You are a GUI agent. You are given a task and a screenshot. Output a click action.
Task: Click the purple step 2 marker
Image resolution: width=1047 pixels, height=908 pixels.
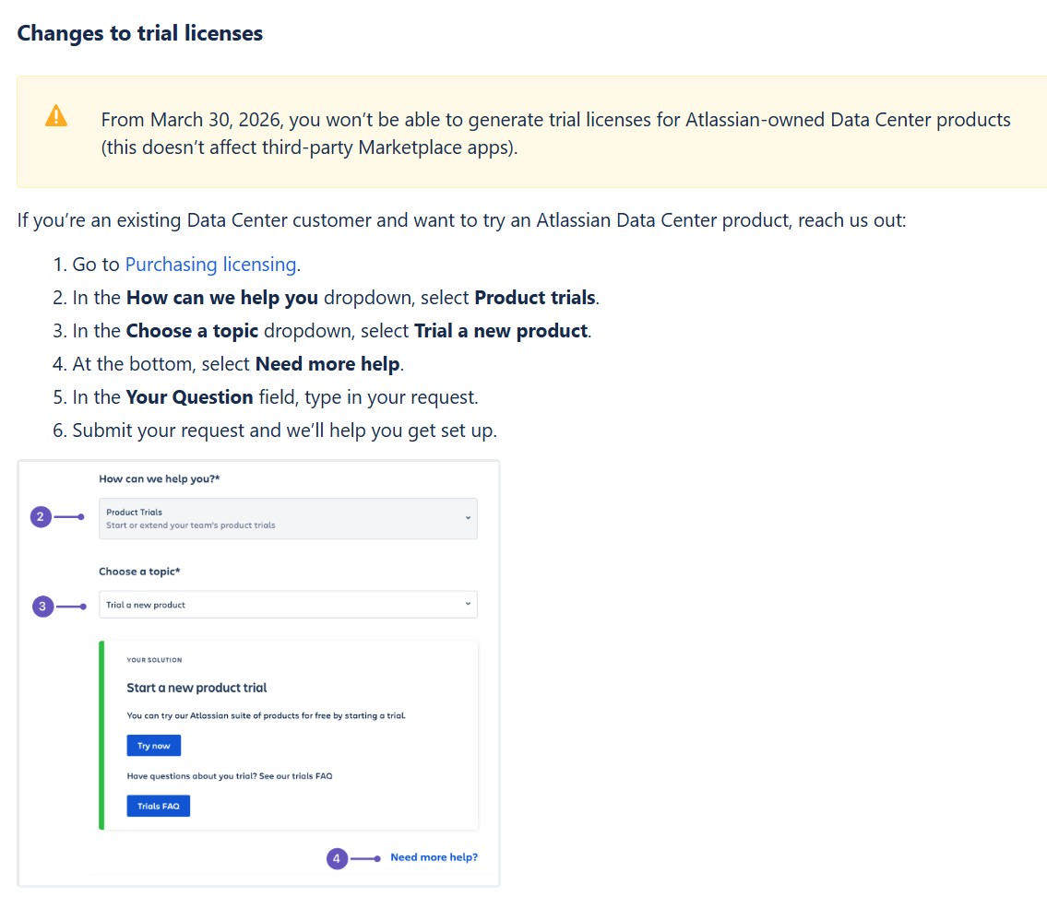(41, 516)
